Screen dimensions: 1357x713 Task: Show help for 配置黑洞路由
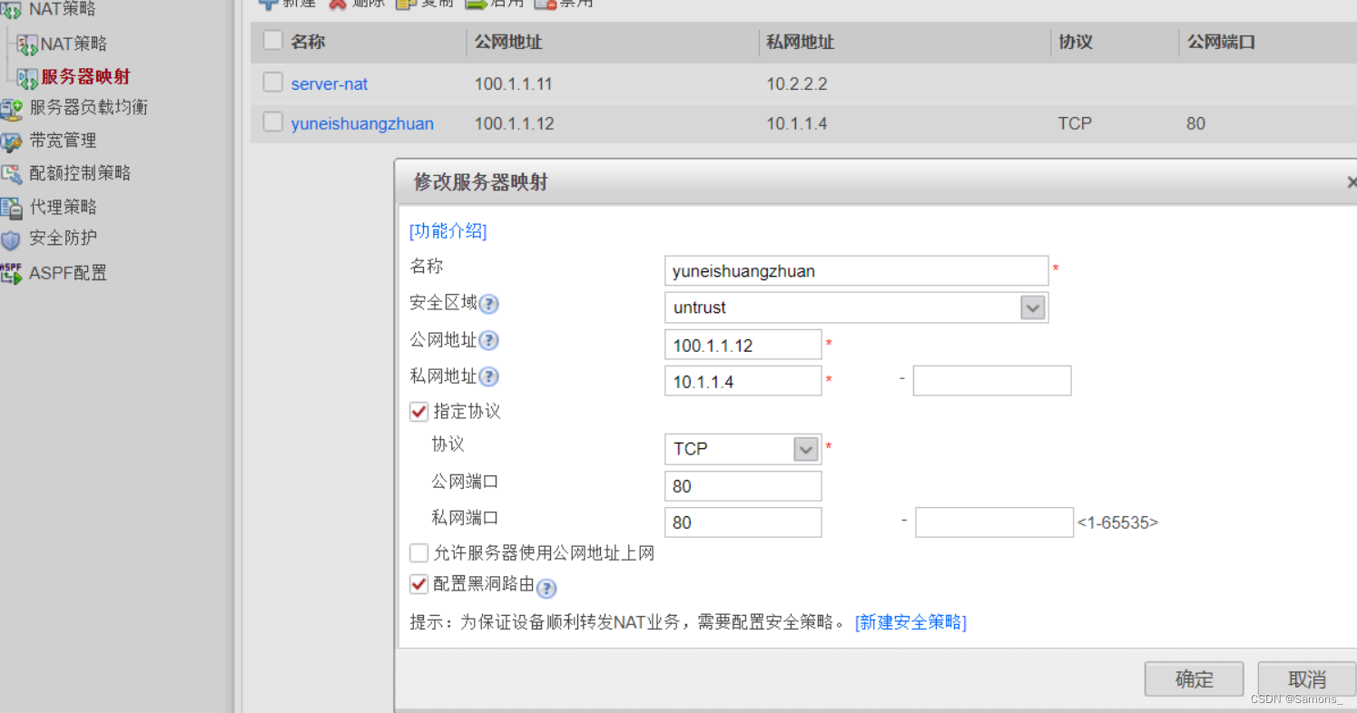546,589
